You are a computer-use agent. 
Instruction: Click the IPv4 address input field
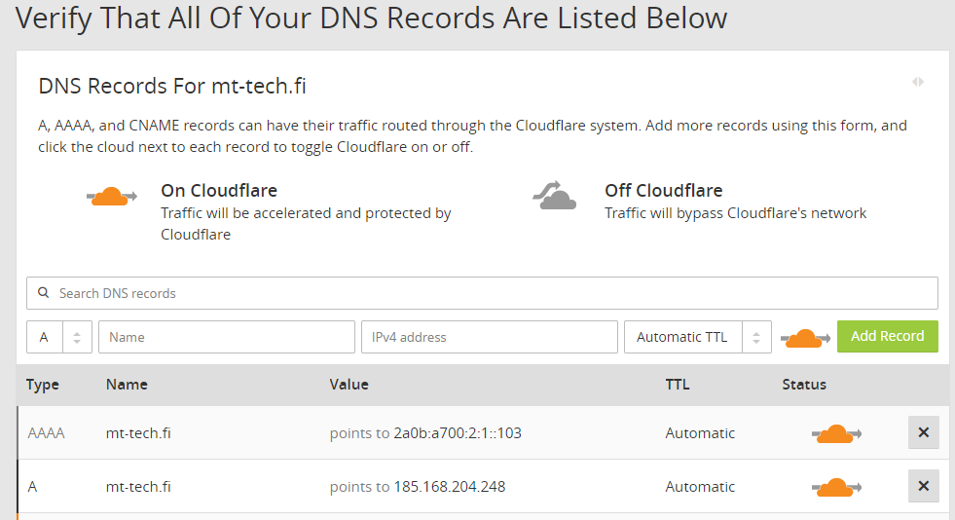(489, 337)
